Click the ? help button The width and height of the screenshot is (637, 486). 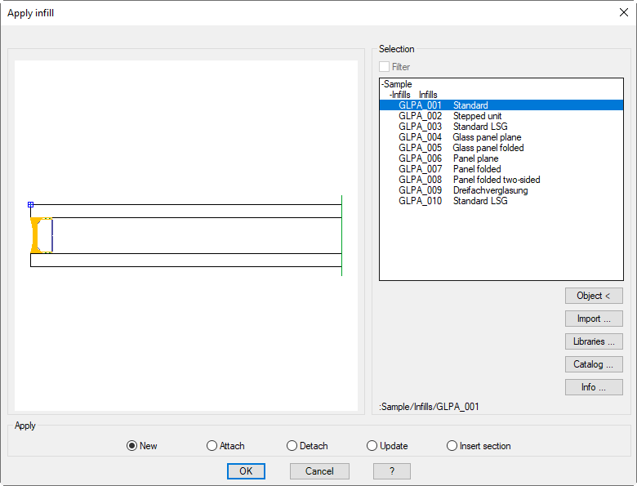[x=392, y=471]
